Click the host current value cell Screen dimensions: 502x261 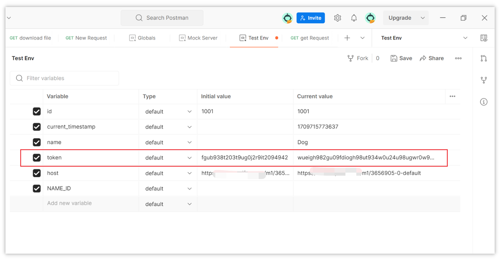369,173
